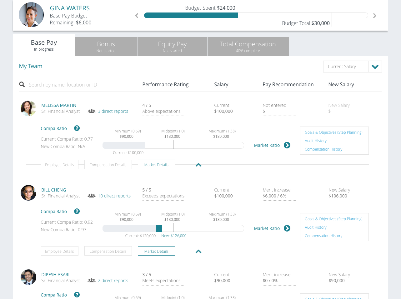The image size is (401, 299).
Task: Click Compa Ratio heading for Bill Cheng
Action: [54, 212]
